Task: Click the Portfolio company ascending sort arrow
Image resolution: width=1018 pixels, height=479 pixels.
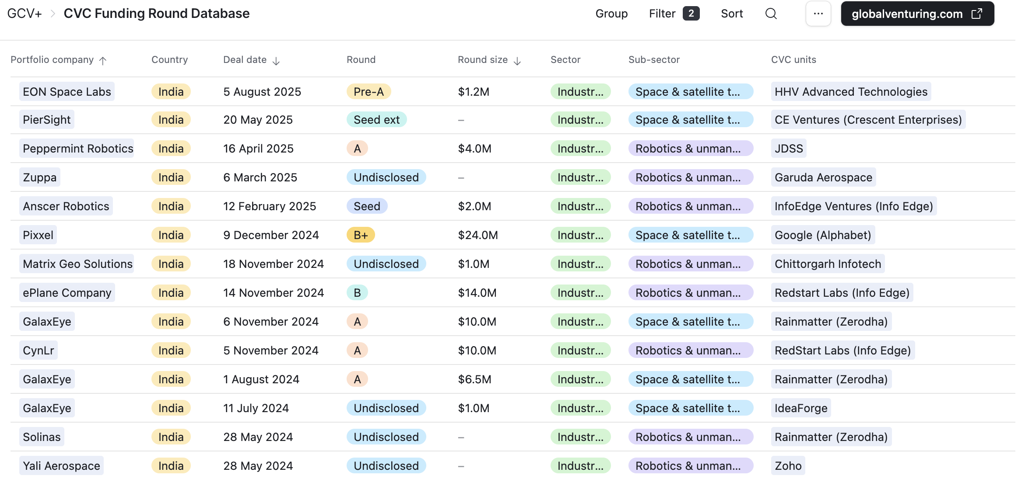Action: tap(103, 60)
